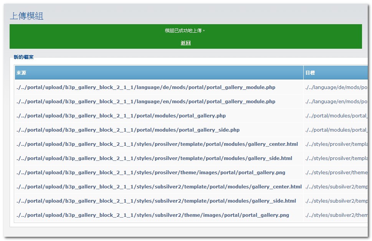Click the 返回 link in green banner
The image size is (372, 241).
pyautogui.click(x=185, y=43)
